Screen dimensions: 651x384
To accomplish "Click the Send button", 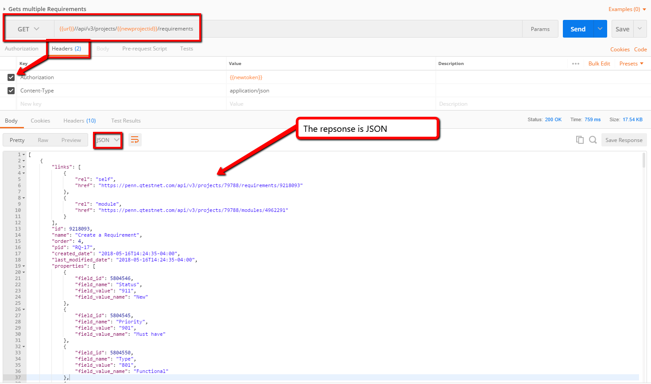I will pos(577,29).
